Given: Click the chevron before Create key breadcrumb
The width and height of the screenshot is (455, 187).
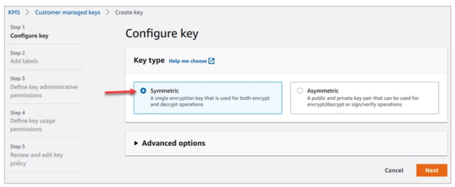Looking at the screenshot, I should pyautogui.click(x=108, y=12).
